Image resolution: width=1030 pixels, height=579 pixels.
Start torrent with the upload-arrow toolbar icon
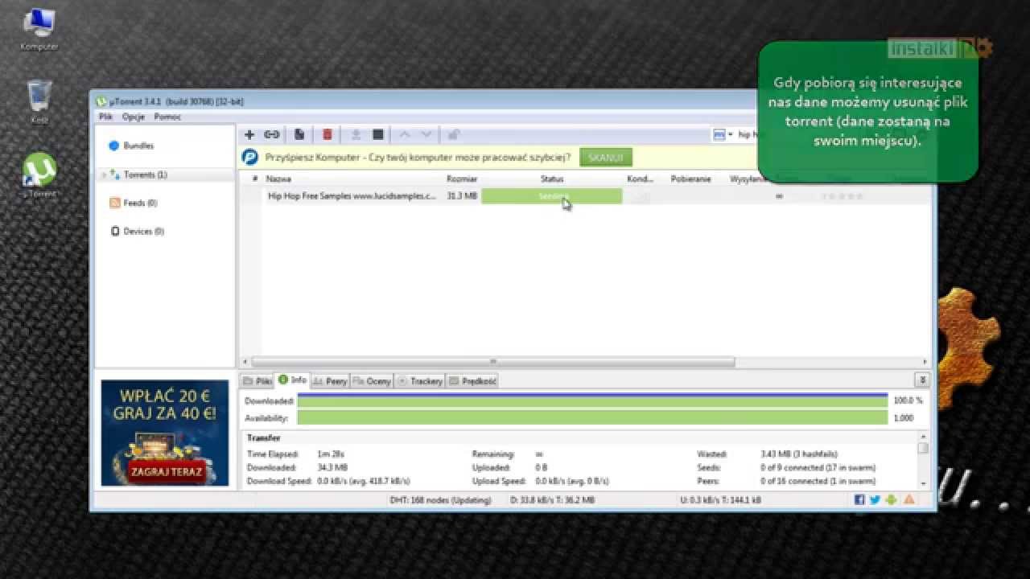[x=356, y=134]
